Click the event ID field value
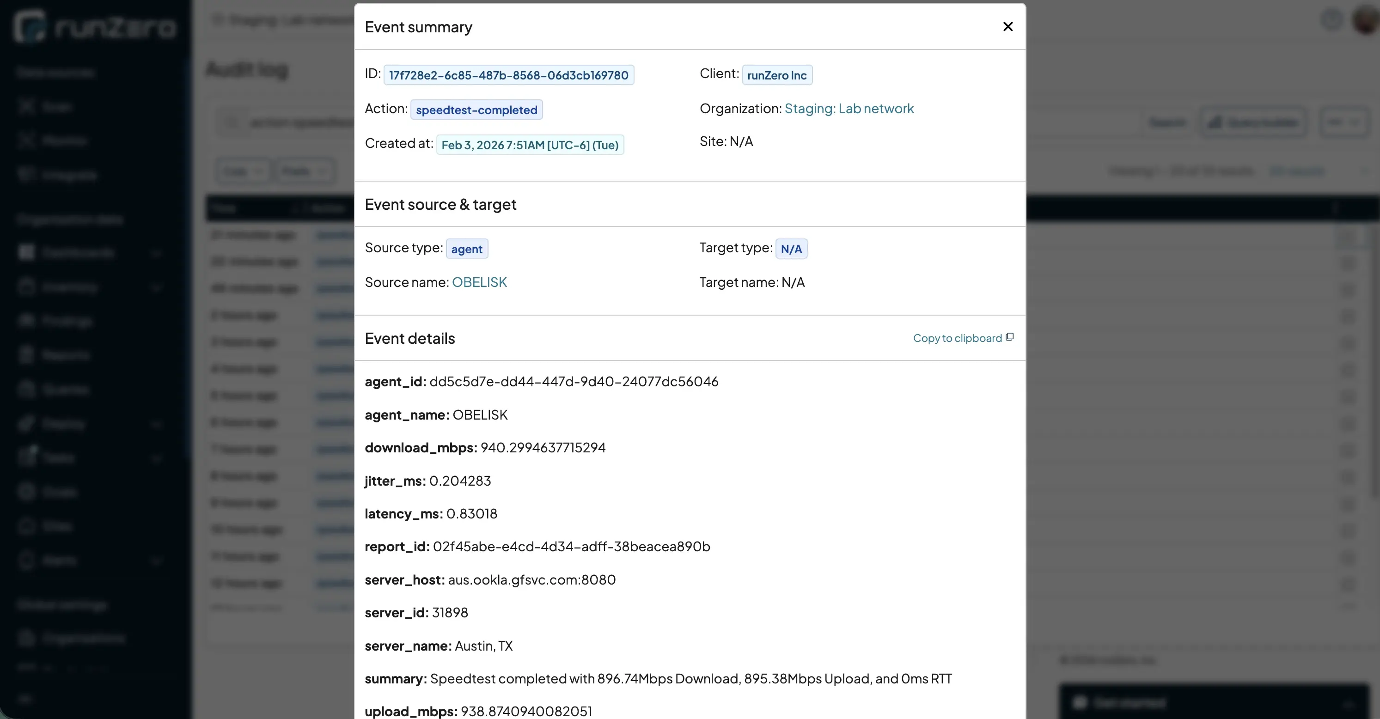 (509, 75)
